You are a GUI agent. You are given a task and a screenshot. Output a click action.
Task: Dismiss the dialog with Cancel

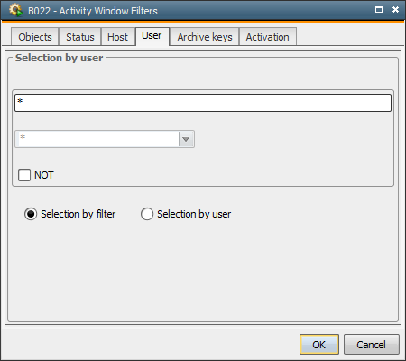372,345
